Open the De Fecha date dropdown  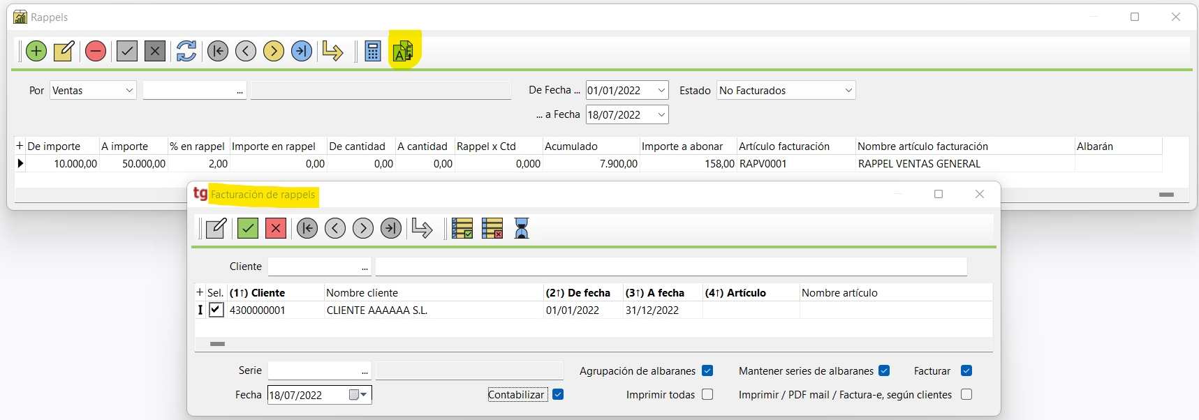click(x=661, y=90)
